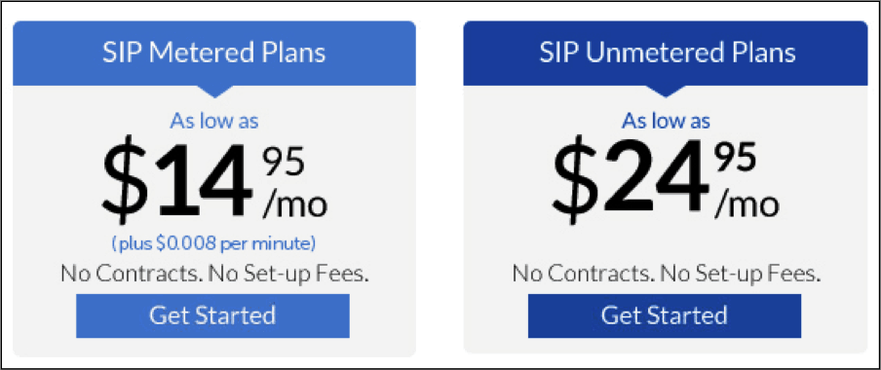The width and height of the screenshot is (881, 370).
Task: Click 'As low as' text in Unmetered card
Action: click(666, 121)
